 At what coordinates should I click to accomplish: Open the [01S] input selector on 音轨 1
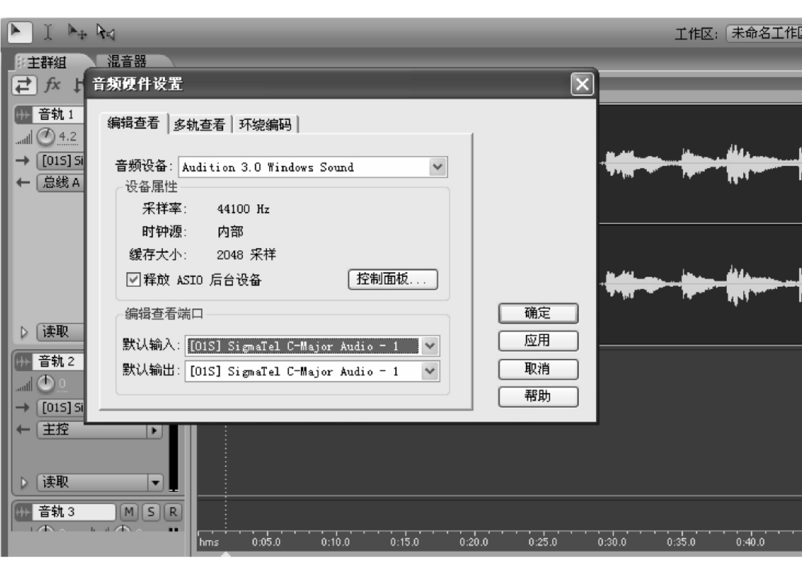(60, 161)
